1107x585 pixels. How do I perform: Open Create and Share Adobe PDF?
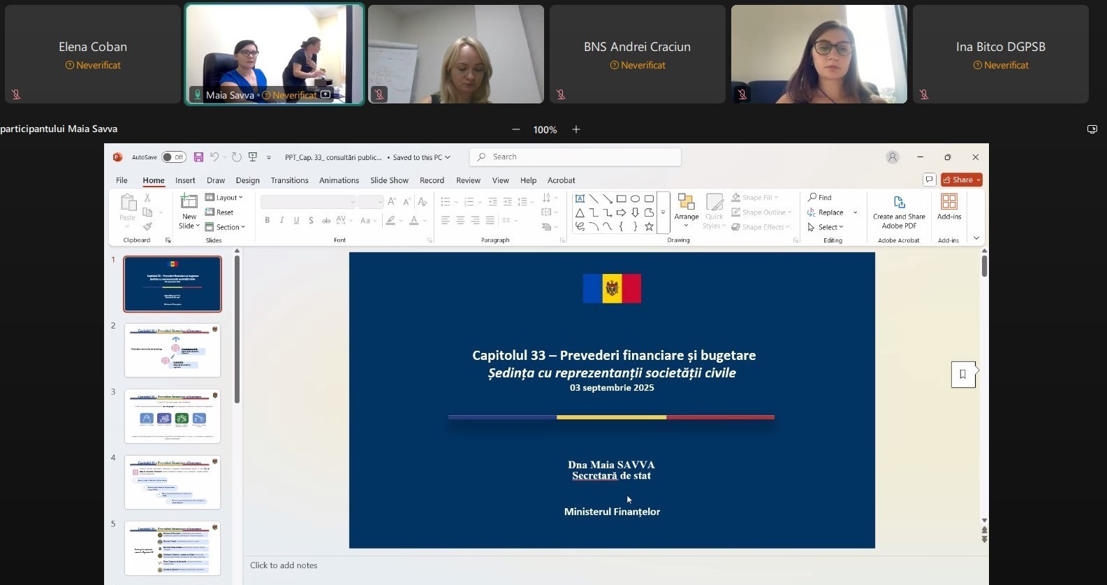coord(899,212)
